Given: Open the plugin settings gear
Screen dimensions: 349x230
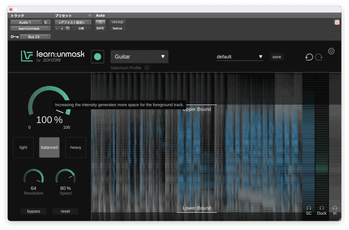Looking at the screenshot, I should 331,51.
